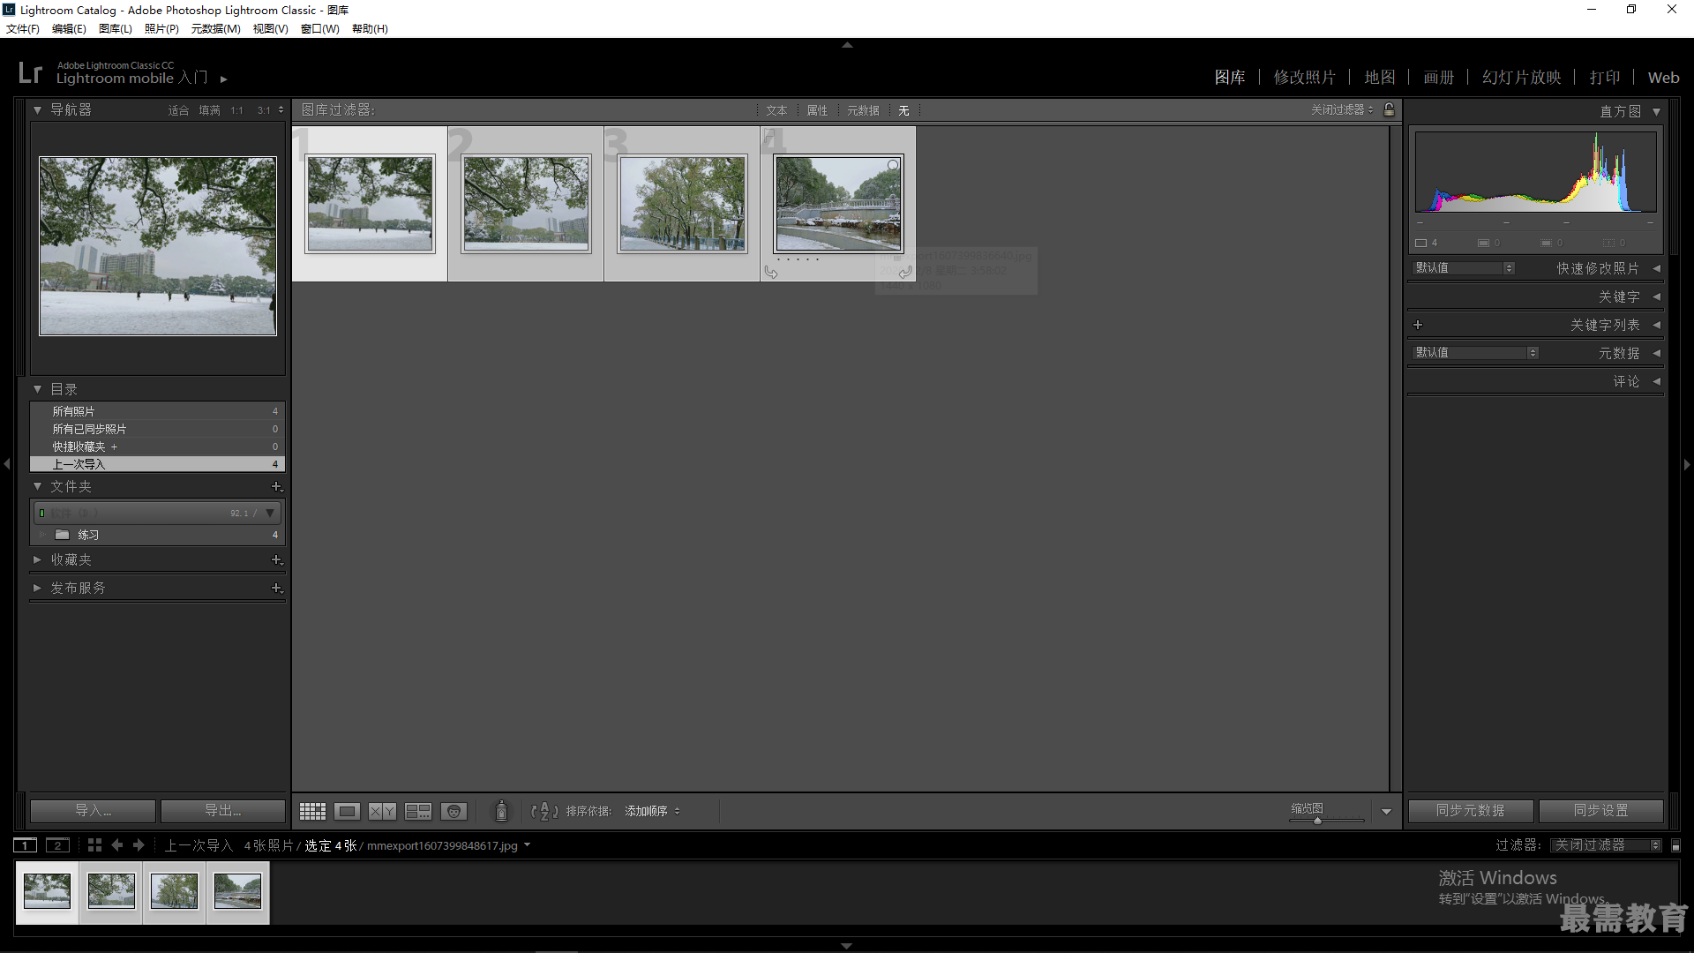1694x953 pixels.
Task: Click the Lr identity plate logo
Action: (x=30, y=72)
